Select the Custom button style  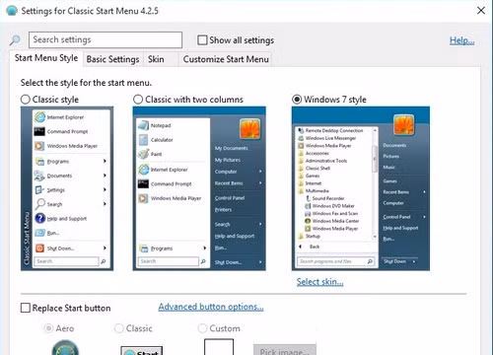(202, 328)
